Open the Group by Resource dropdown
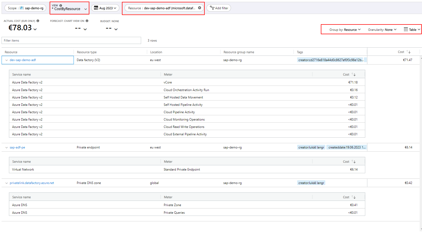This screenshot has height=234, width=422. tap(345, 30)
